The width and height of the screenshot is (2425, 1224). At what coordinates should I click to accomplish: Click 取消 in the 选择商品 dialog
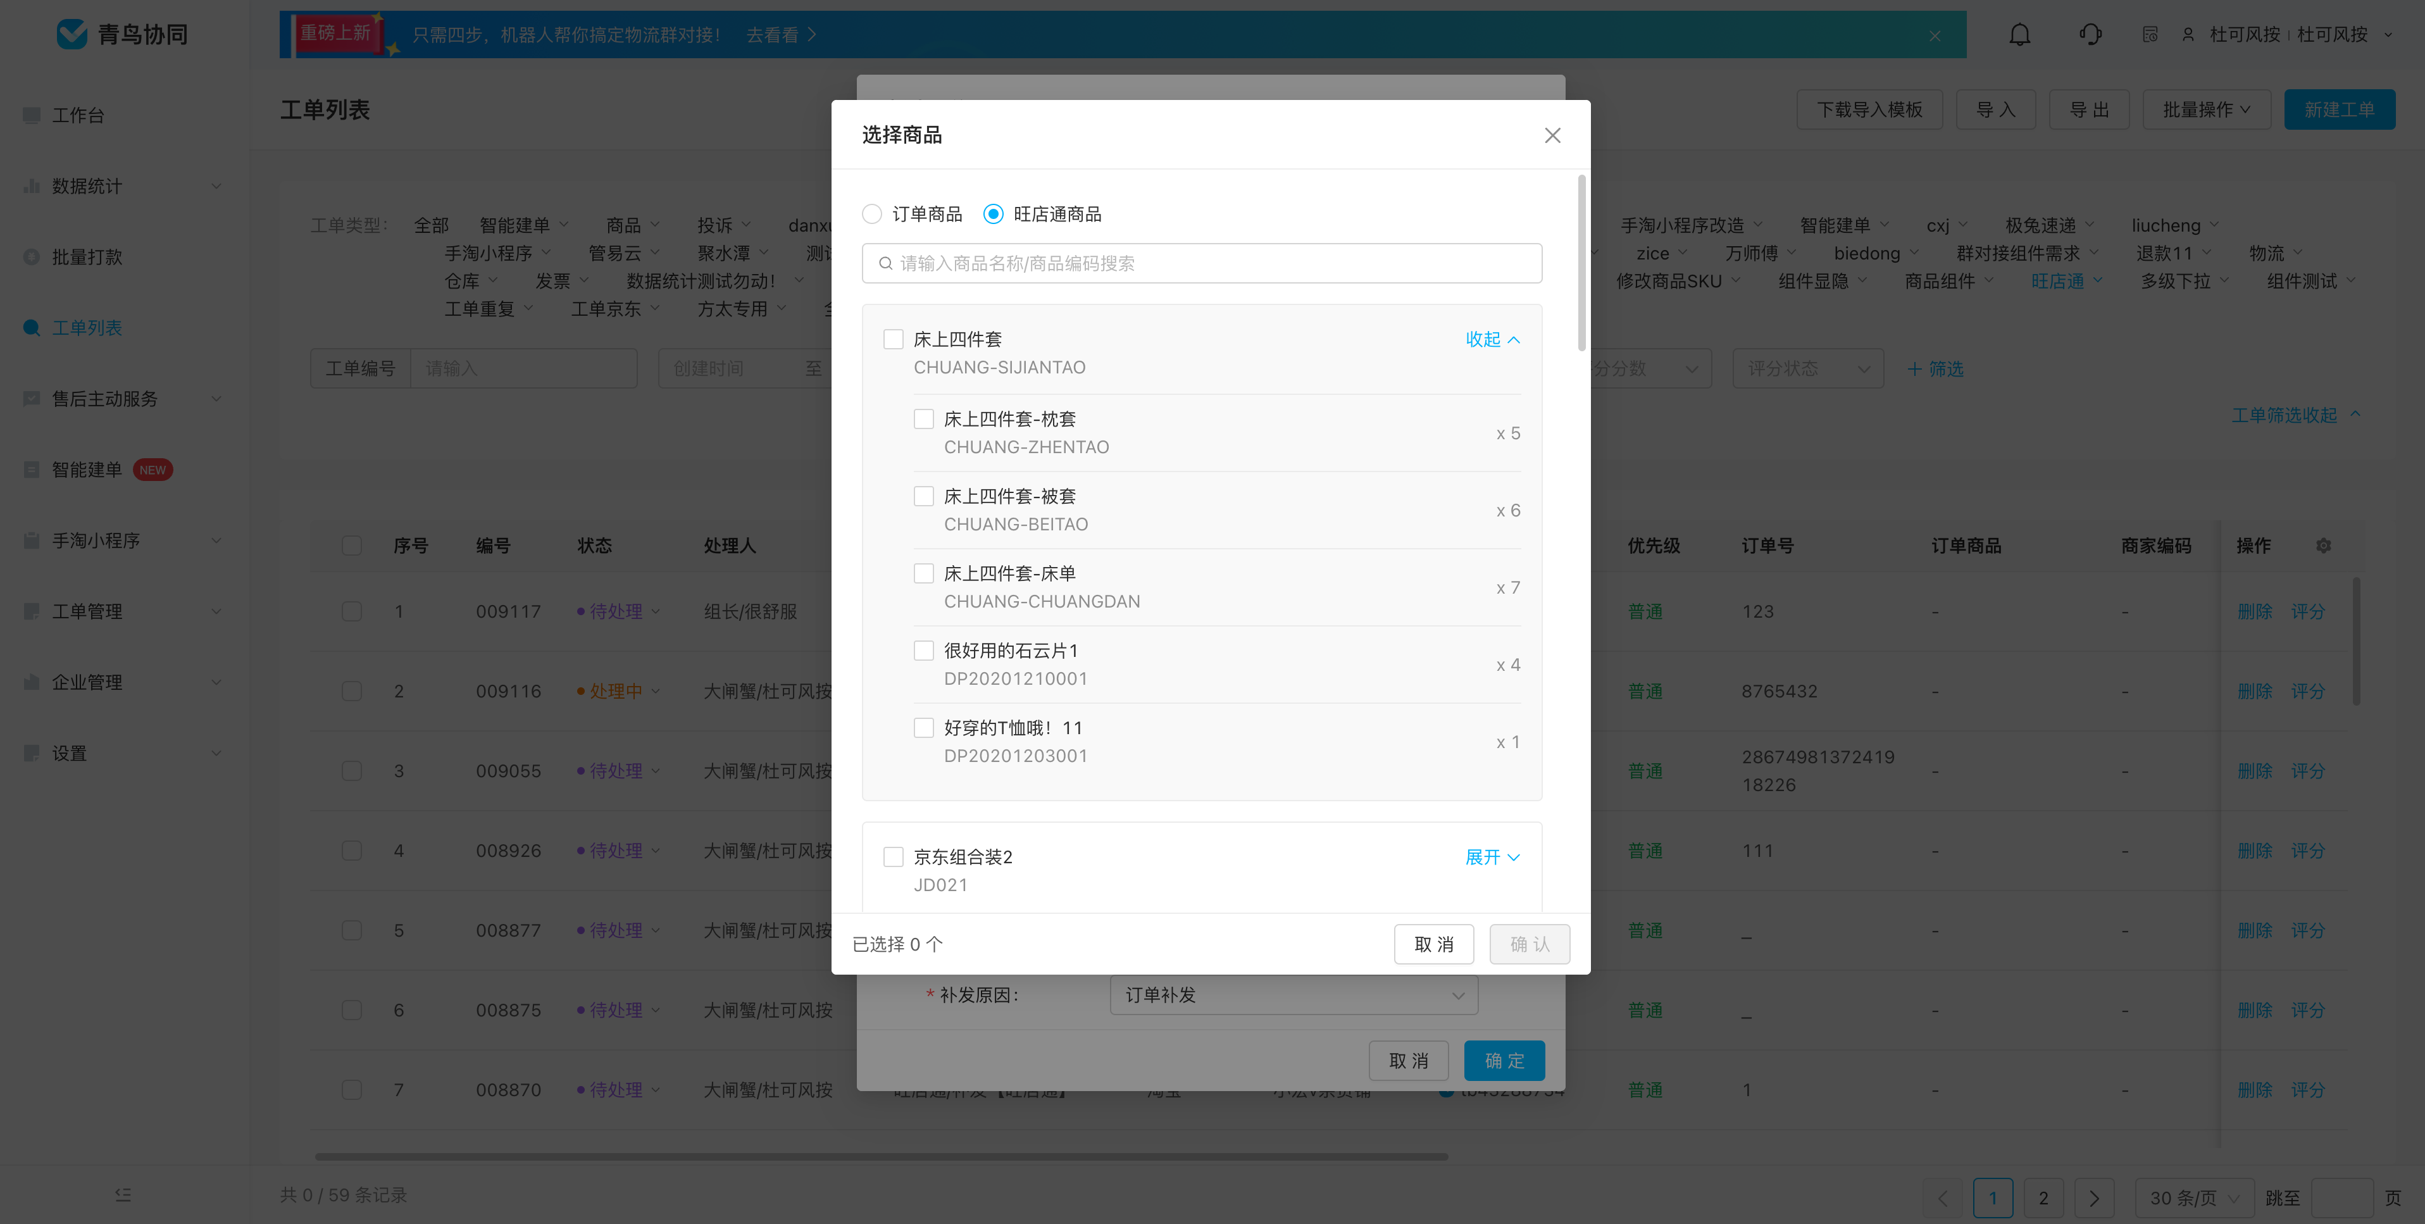(x=1434, y=944)
